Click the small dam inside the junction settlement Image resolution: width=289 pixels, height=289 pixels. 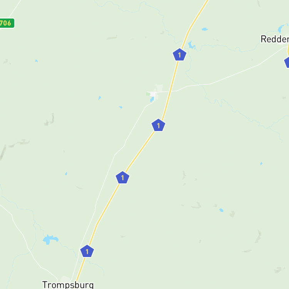152,99
